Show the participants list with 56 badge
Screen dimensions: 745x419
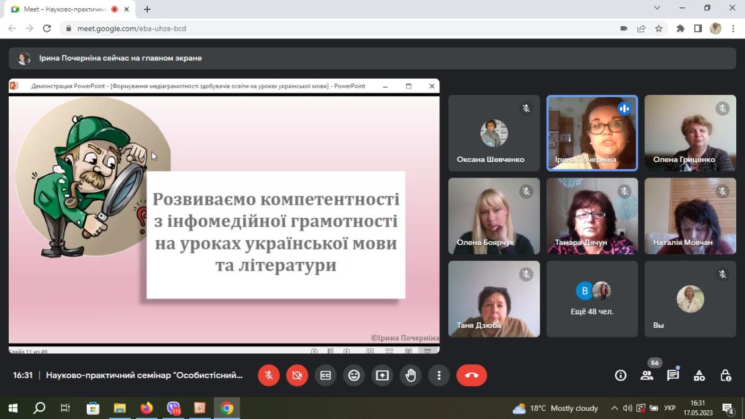click(647, 375)
